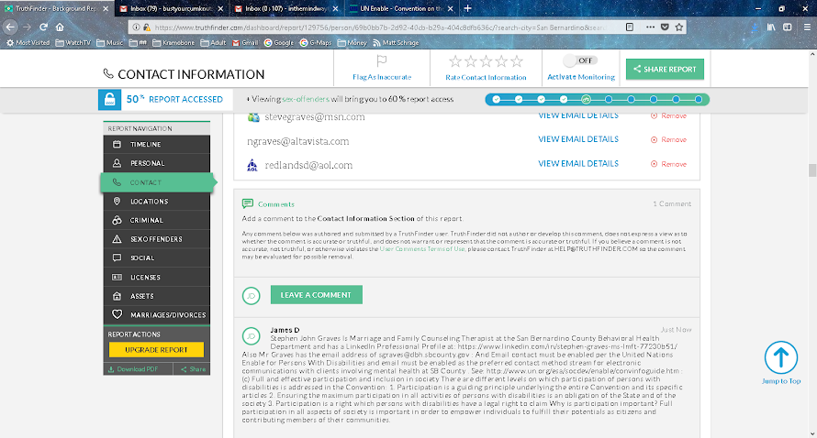Open the WatchTV bookmarks folder
This screenshot has height=438, width=817.
pos(73,43)
